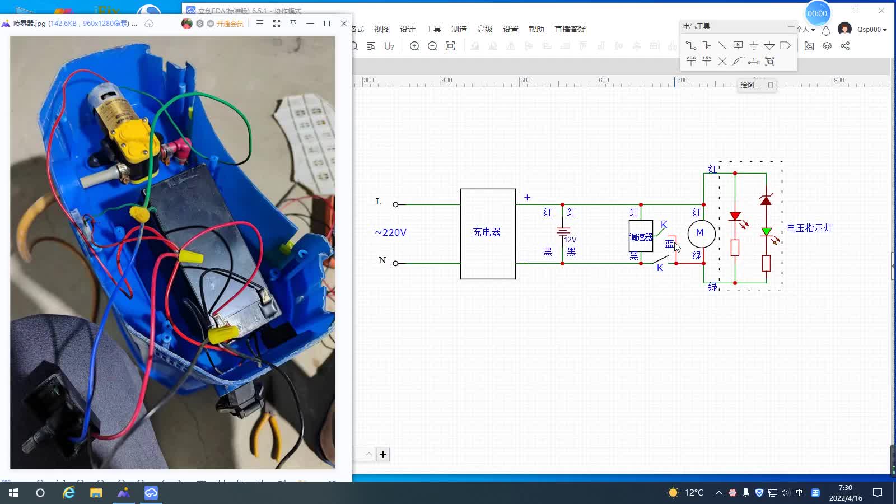Expand the sheet list chevron near plus button
896x504 pixels.
[368, 454]
